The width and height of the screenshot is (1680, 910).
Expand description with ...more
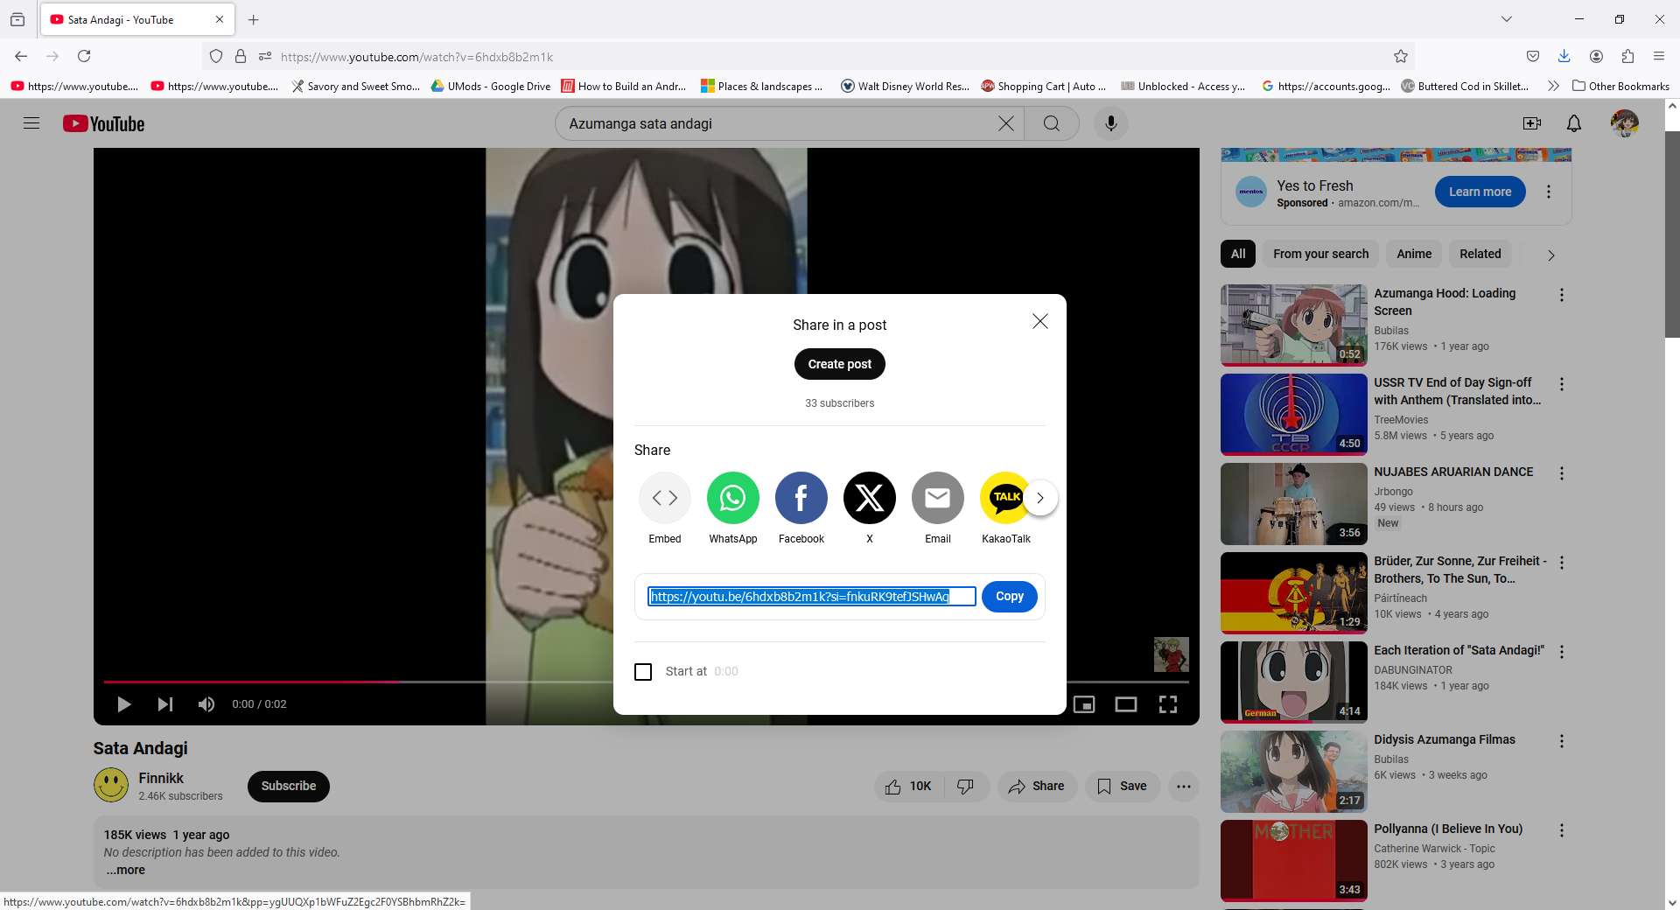click(x=126, y=871)
